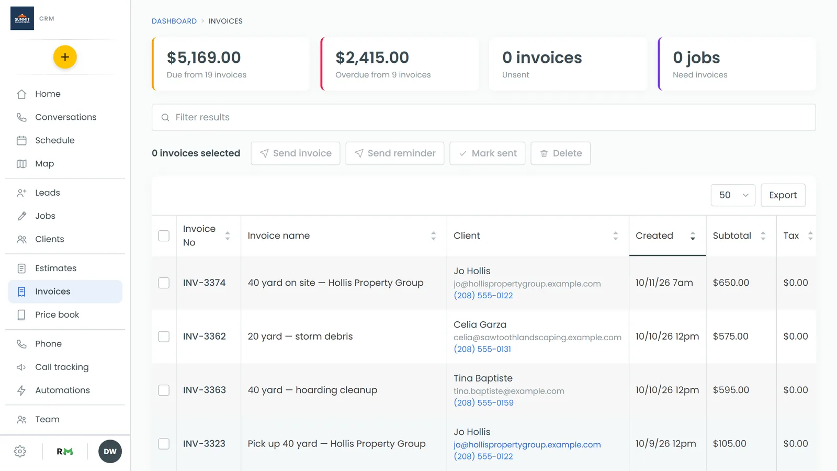Click the Estimates document icon

(21, 268)
